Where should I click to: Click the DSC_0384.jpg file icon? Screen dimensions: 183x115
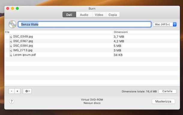pos(11,46)
